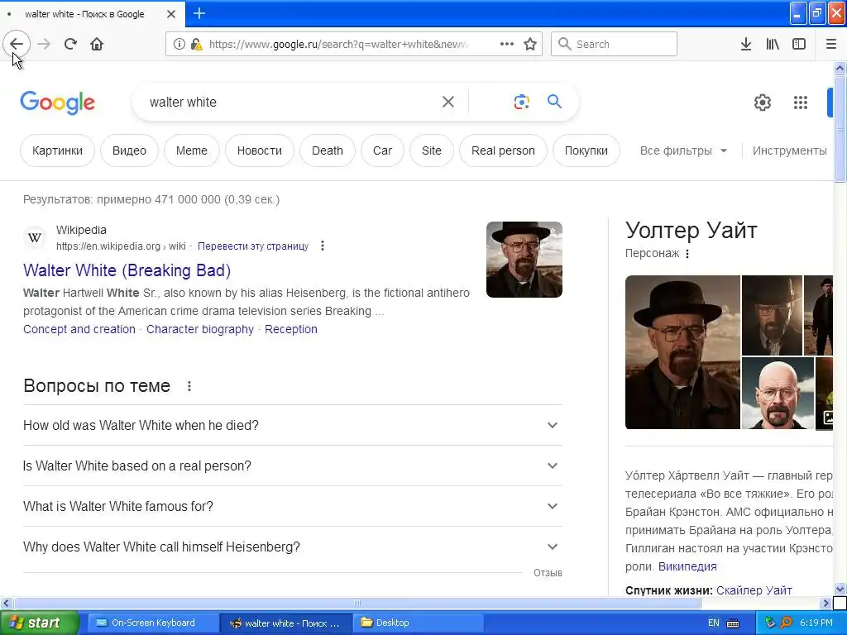Open a new tab with the plus icon
The image size is (847, 635).
(199, 13)
